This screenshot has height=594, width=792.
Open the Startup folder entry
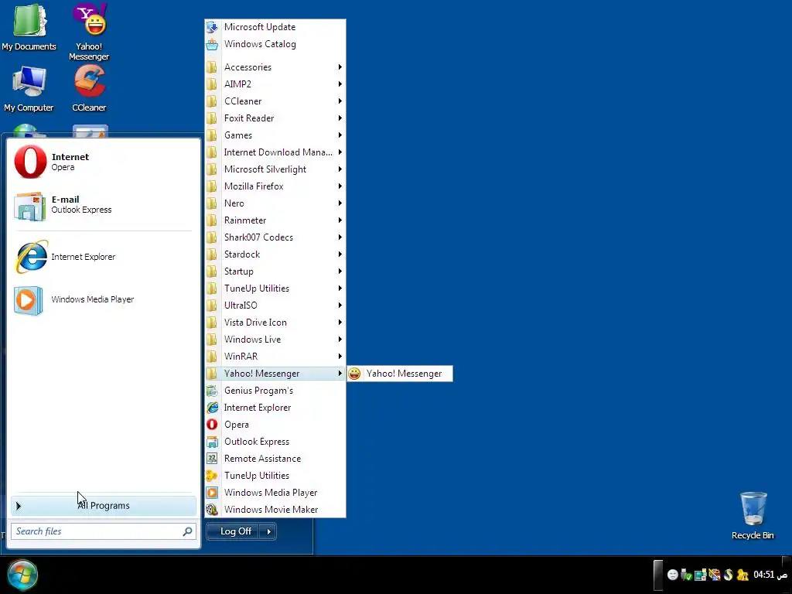(x=275, y=271)
